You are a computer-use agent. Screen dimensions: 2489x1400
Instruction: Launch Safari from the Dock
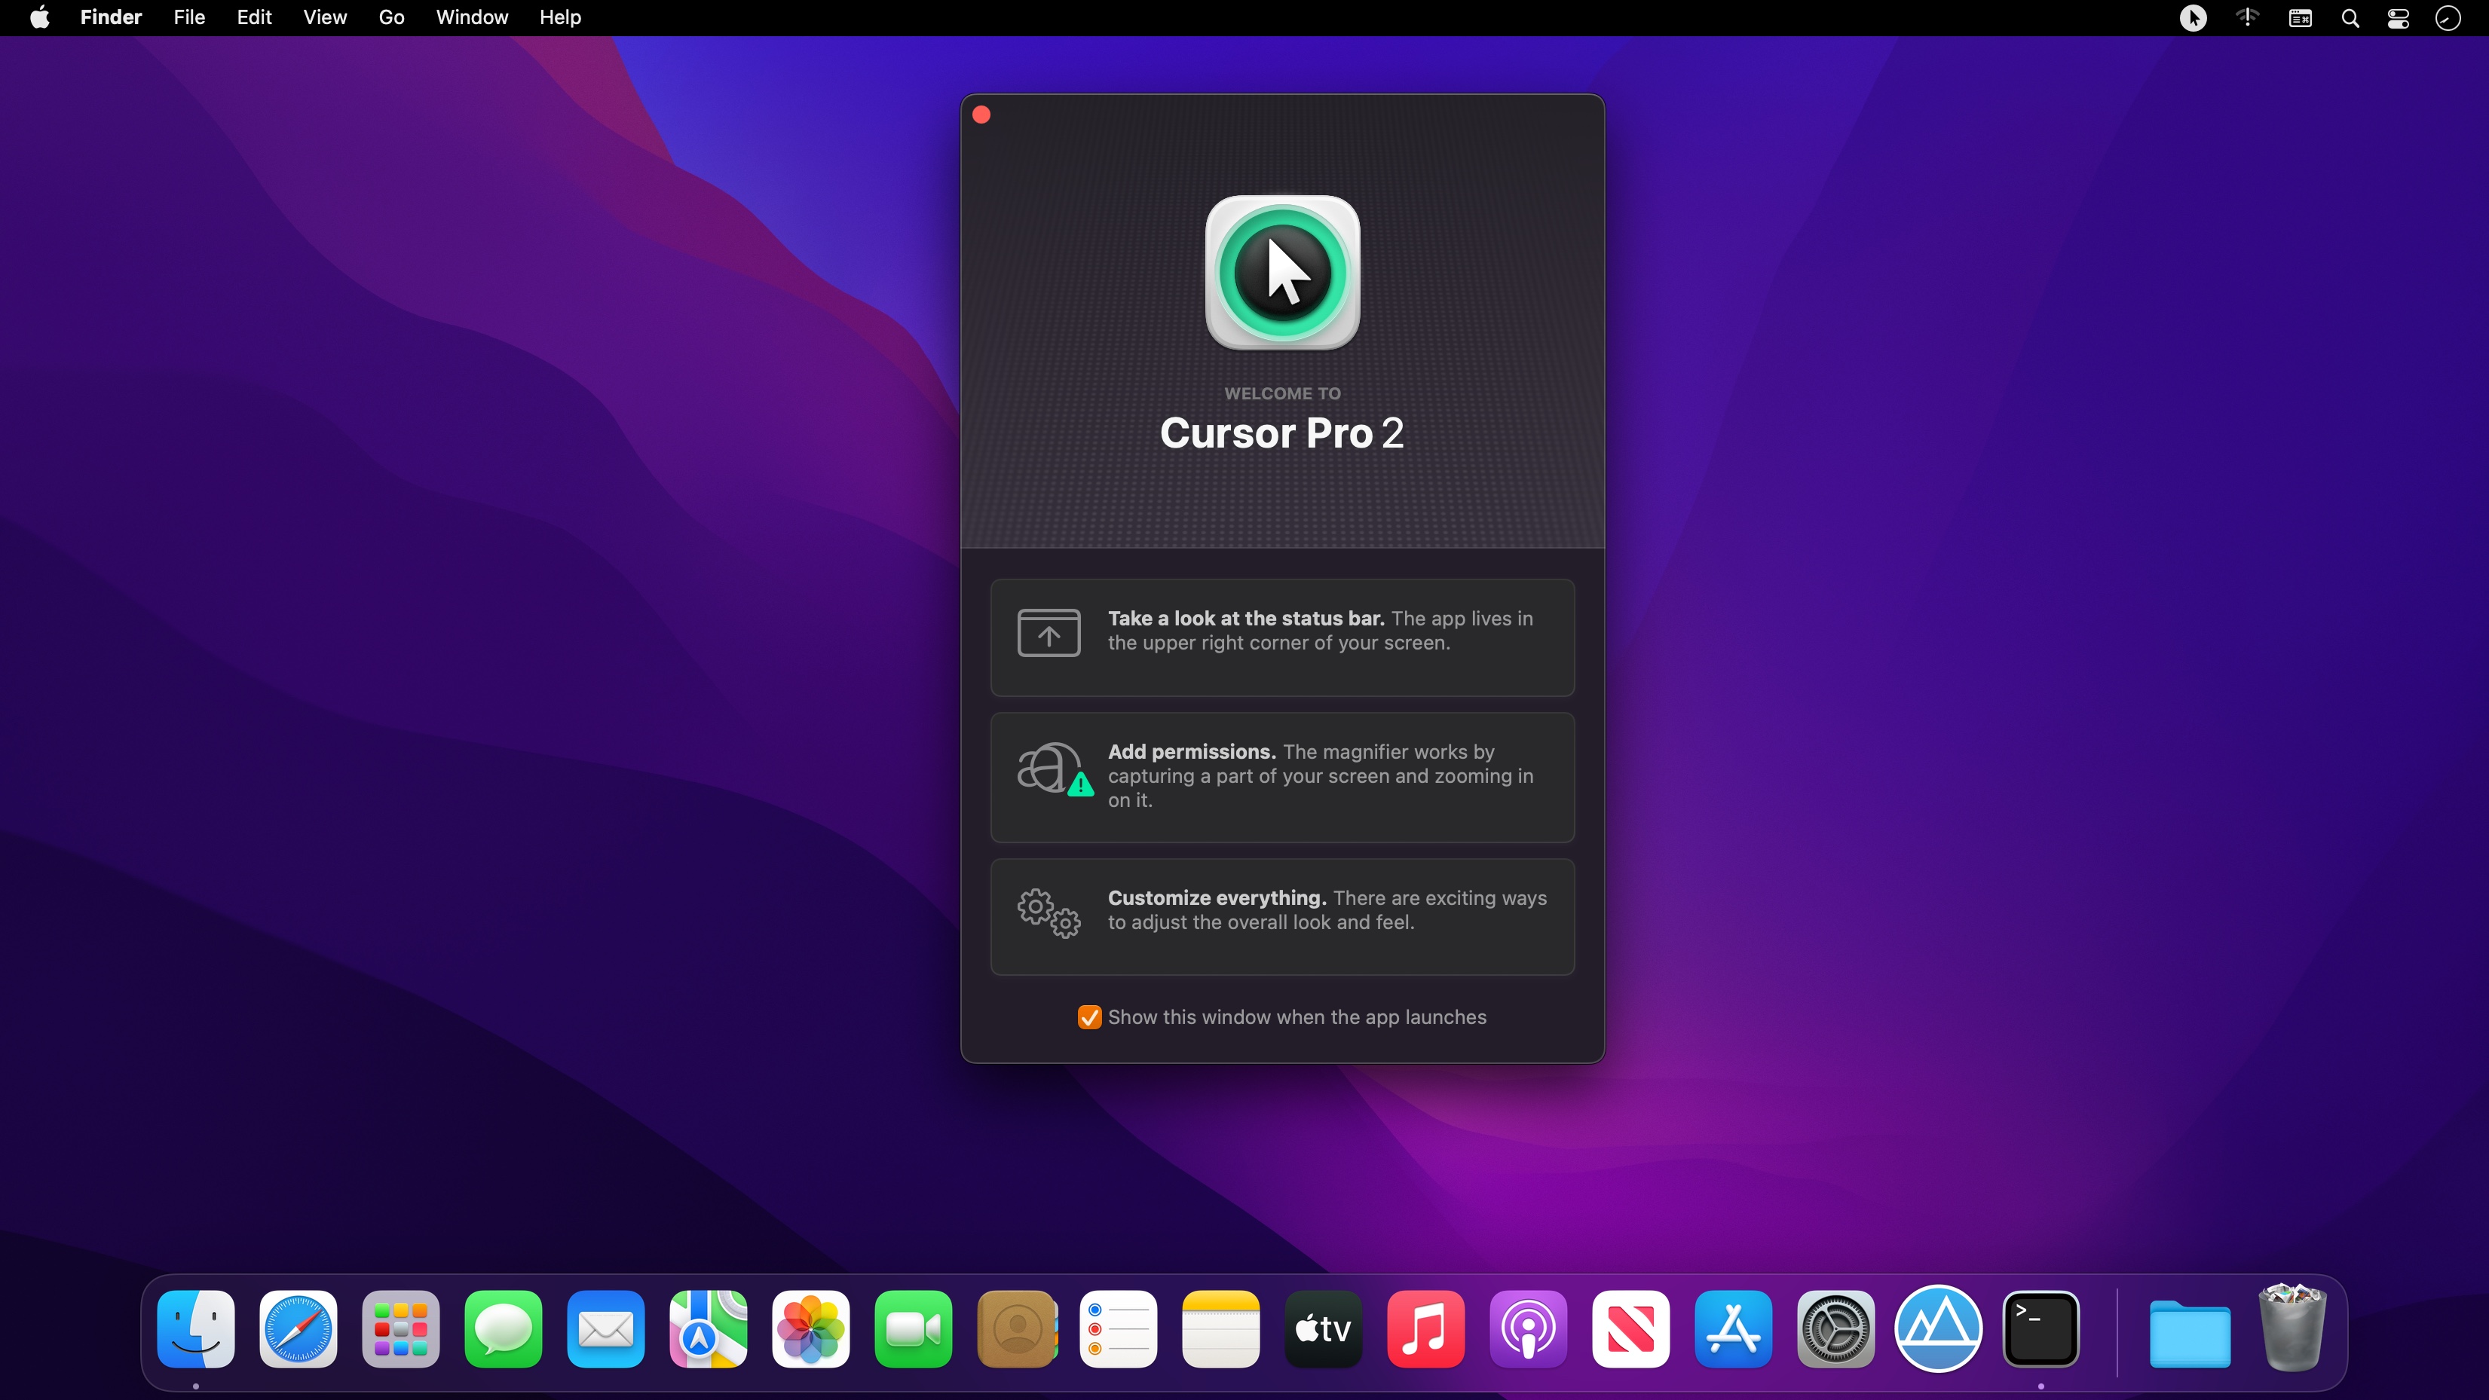click(x=298, y=1328)
